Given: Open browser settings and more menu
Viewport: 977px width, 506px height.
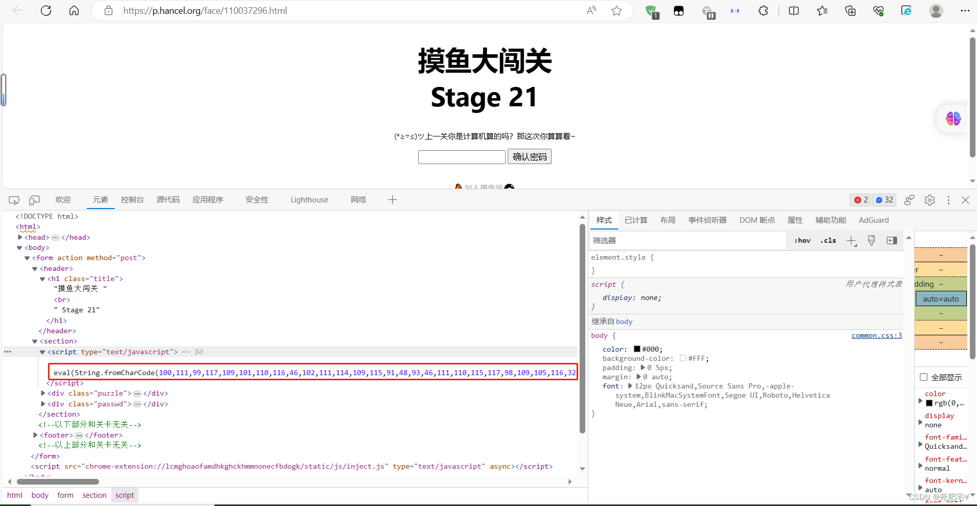Looking at the screenshot, I should coord(965,11).
